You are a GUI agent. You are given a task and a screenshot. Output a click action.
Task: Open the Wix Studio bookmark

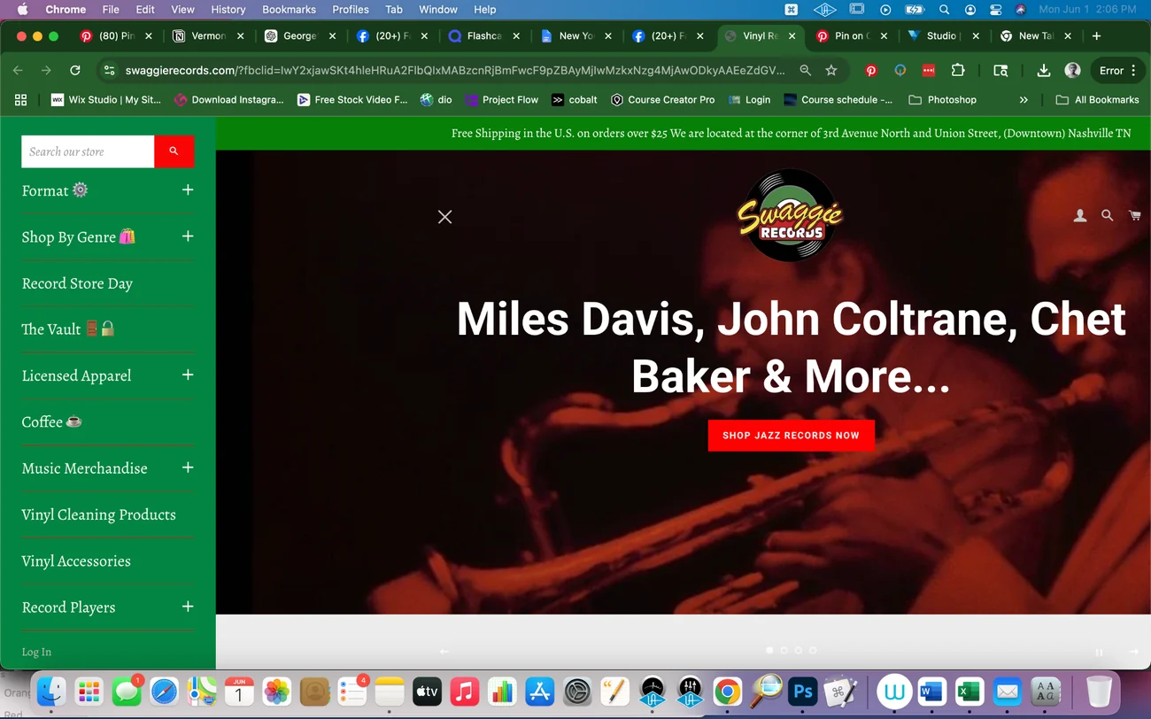pos(106,100)
